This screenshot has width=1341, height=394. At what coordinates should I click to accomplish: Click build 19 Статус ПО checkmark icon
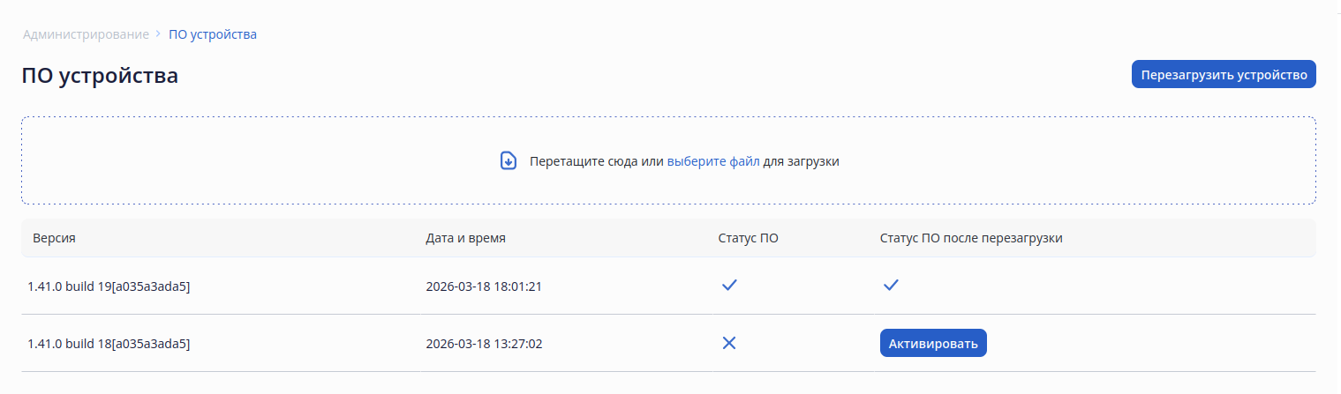[729, 286]
